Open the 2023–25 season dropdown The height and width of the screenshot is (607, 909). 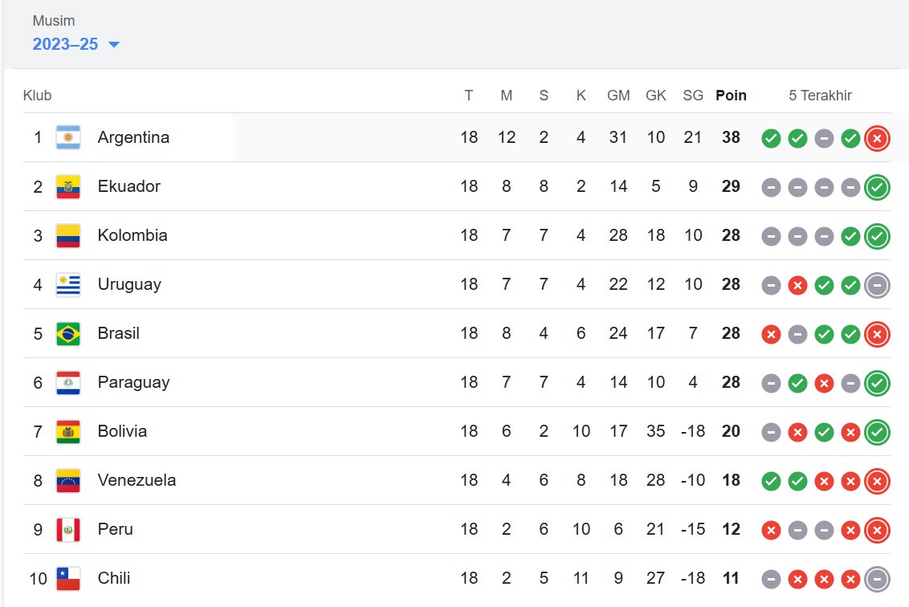coord(75,44)
